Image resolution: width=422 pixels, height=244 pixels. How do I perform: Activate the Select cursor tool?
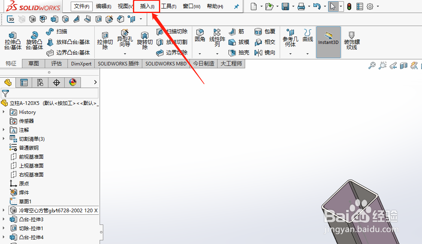(333, 6)
